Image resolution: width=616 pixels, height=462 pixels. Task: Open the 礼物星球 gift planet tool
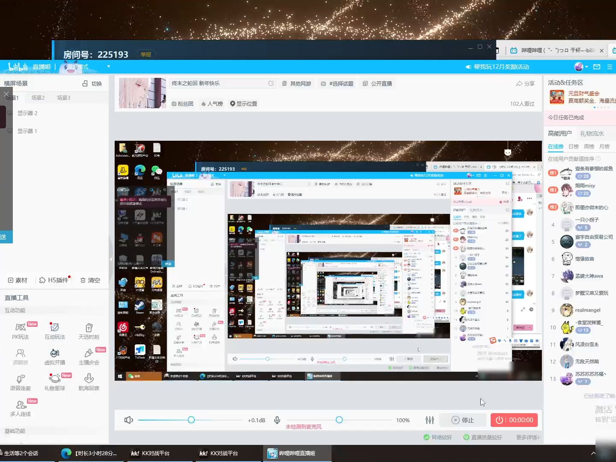tap(55, 382)
